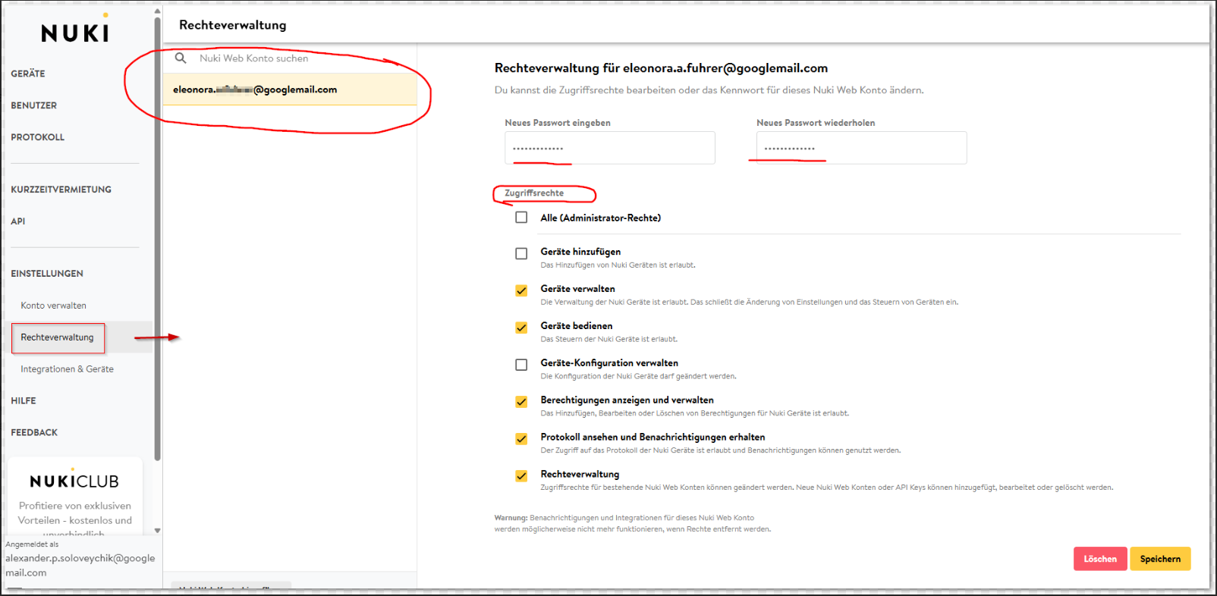
Task: Open Konto verwalten settings
Action: (x=54, y=306)
